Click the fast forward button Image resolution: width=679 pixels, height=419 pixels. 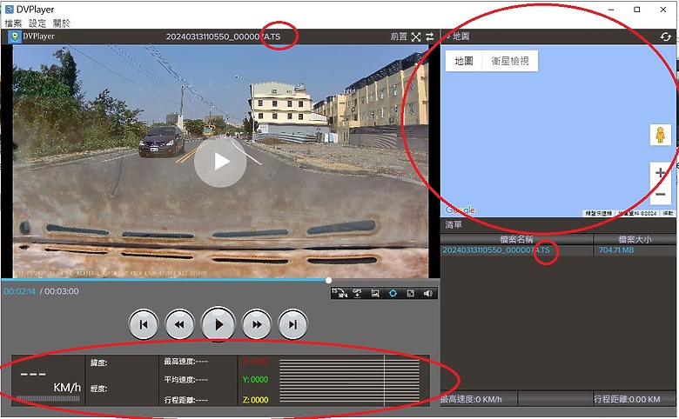(257, 324)
